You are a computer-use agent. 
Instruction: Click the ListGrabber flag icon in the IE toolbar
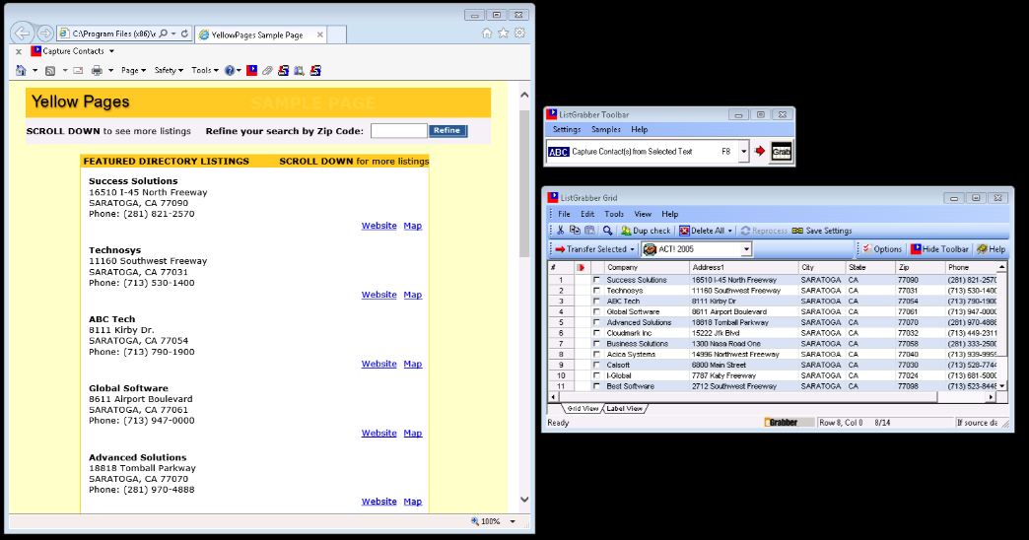click(252, 70)
